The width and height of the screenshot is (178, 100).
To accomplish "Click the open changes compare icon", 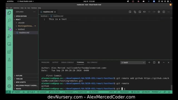I will [x=135, y=12].
